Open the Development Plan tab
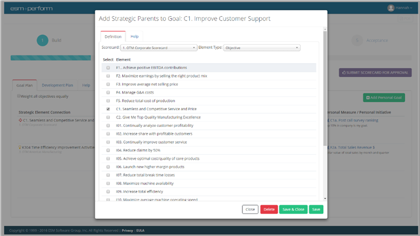 [x=57, y=86]
